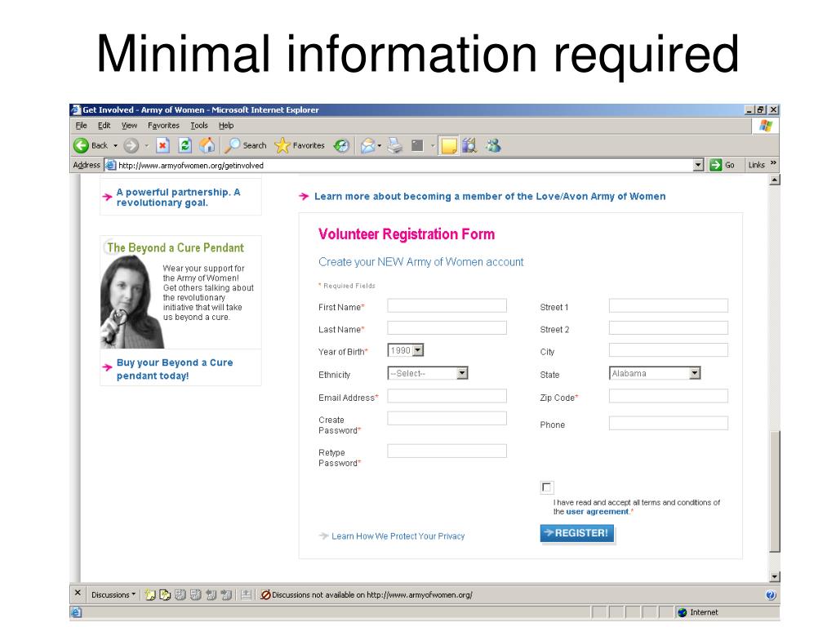Image resolution: width=836 pixels, height=627 pixels.
Task: Refresh the page with the green arrows icon
Action: (x=185, y=145)
